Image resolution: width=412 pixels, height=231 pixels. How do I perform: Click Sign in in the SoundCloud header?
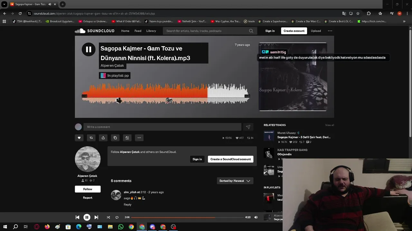pyautogui.click(x=270, y=31)
